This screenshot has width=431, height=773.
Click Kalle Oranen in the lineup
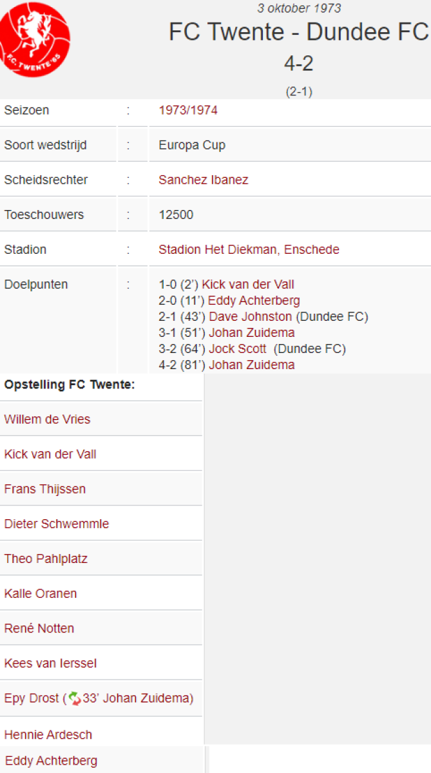coord(41,593)
